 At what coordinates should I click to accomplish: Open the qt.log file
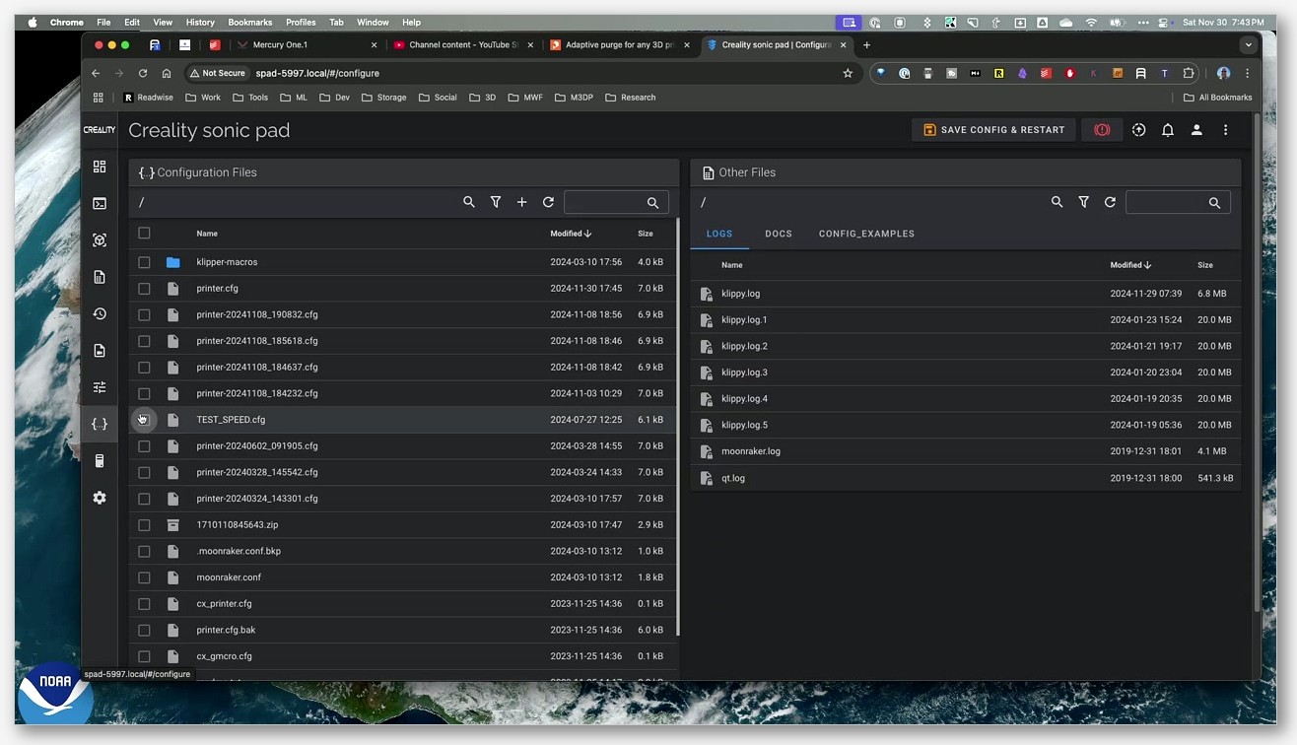click(x=732, y=478)
